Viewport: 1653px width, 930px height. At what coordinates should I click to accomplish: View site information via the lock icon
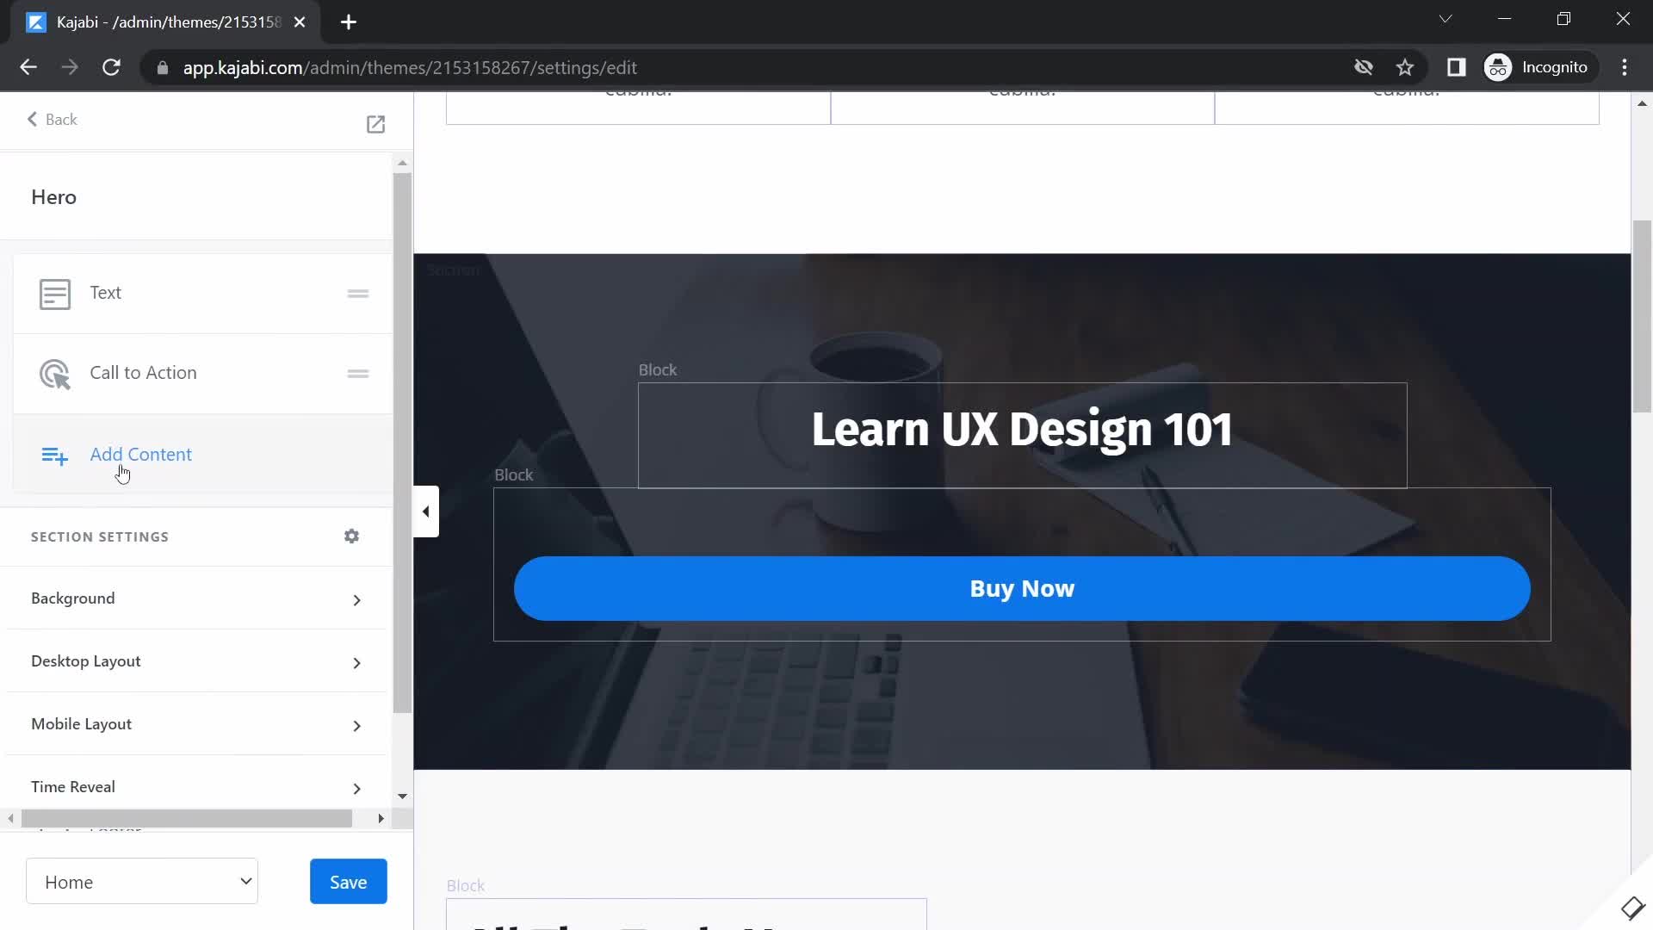click(x=163, y=67)
